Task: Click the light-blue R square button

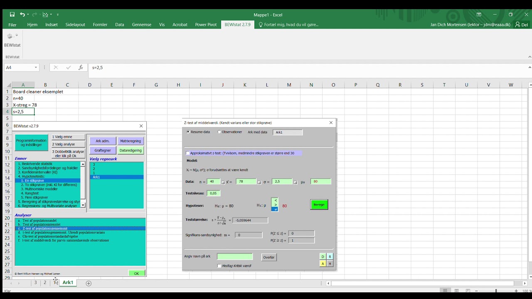Action: coord(330,257)
